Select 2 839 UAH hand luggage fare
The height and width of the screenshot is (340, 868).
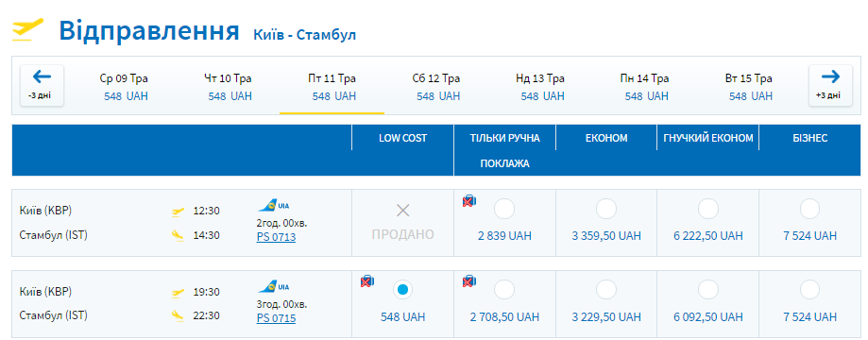(504, 210)
